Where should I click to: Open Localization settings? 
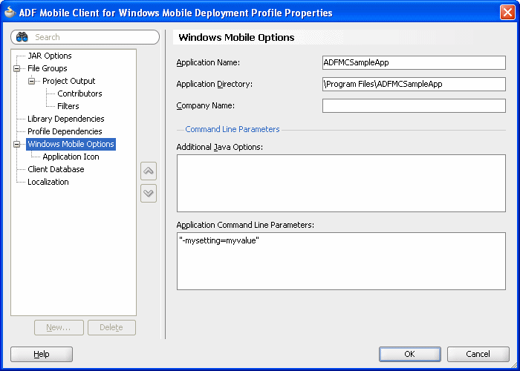(x=48, y=182)
